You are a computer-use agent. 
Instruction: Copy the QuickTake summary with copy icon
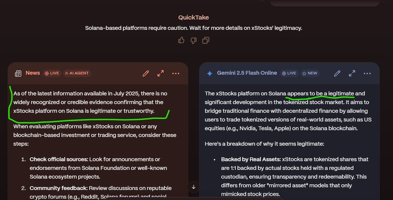pos(206,40)
